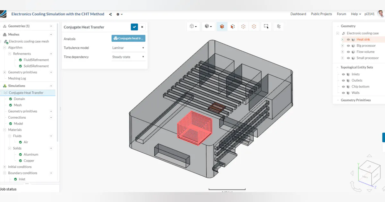Image resolution: width=385 pixels, height=202 pixels.
Task: Click the share project icon
Action: coord(110,14)
